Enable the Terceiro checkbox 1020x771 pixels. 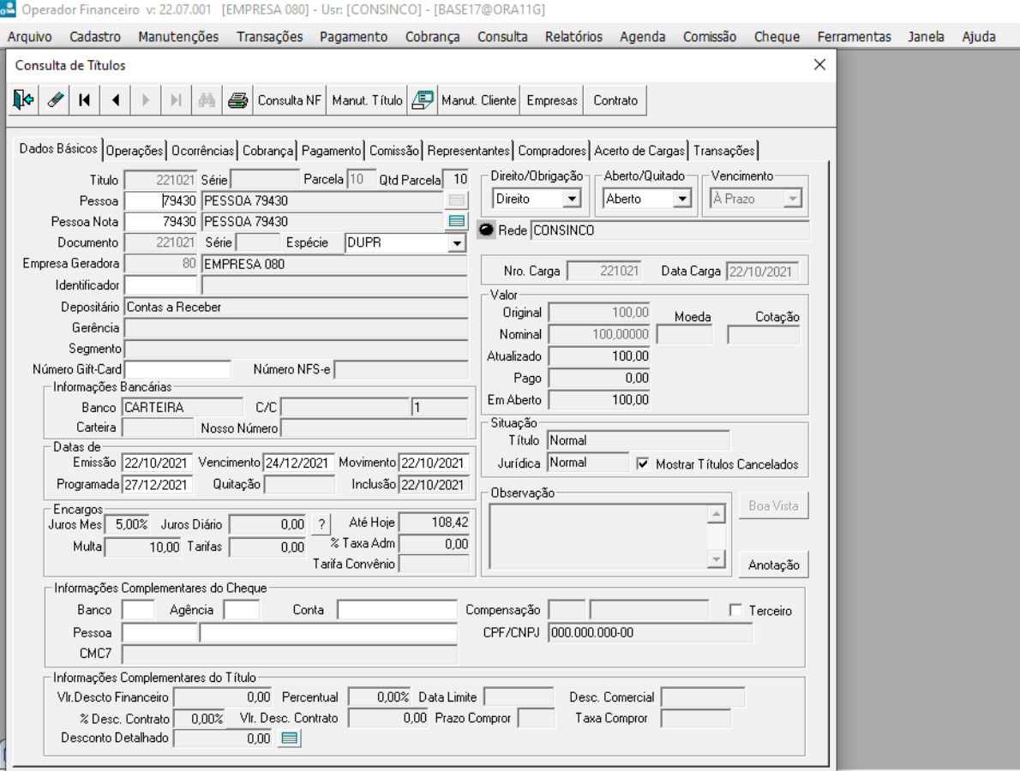[x=735, y=611]
